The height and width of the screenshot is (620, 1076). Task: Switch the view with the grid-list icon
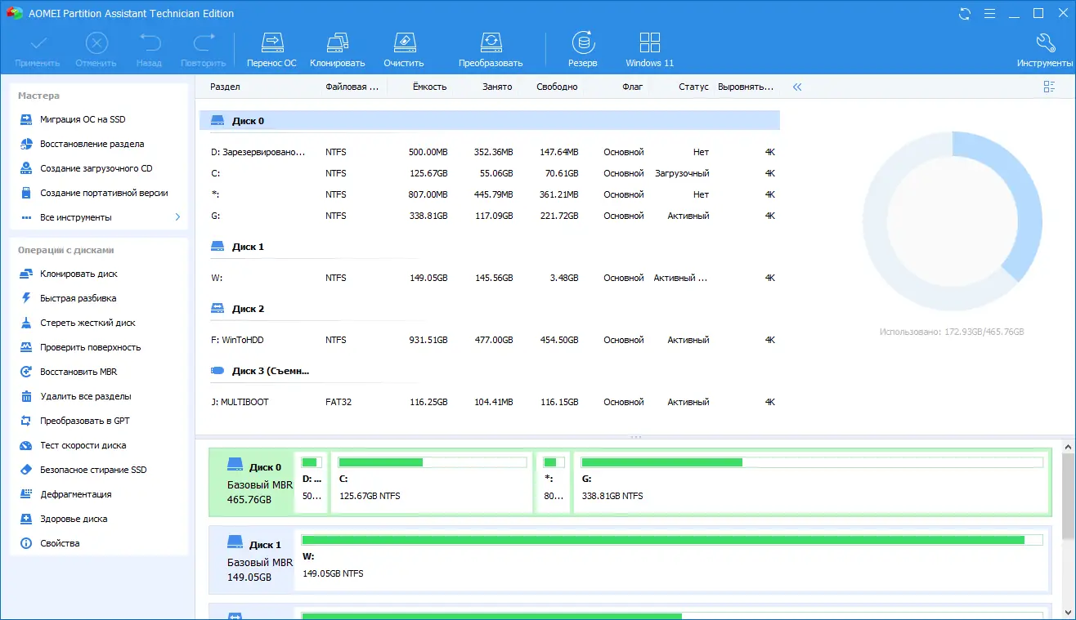click(x=1049, y=87)
